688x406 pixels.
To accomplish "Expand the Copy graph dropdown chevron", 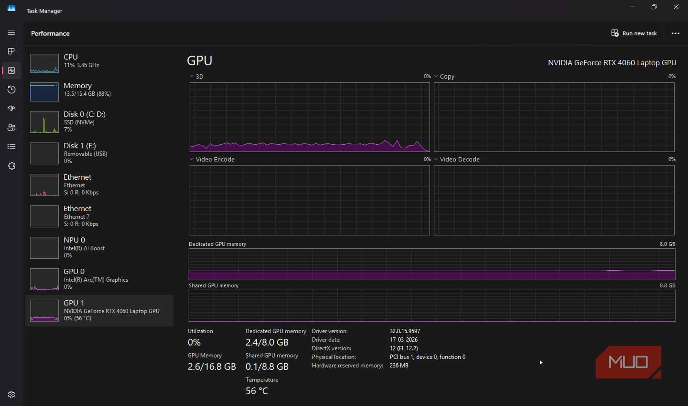I will click(x=436, y=77).
